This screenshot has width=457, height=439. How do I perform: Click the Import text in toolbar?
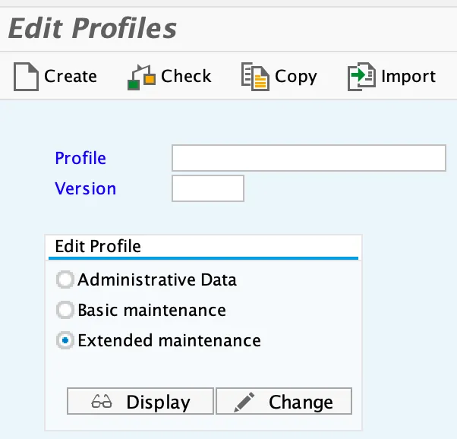click(x=408, y=77)
